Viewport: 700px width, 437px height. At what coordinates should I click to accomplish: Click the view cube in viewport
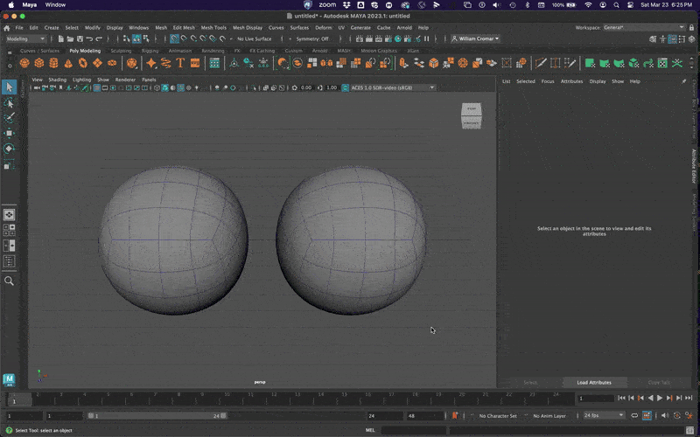tap(471, 114)
